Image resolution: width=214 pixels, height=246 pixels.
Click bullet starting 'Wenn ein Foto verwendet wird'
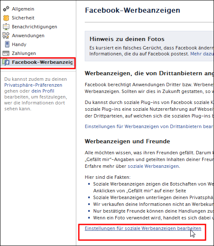point(153,218)
